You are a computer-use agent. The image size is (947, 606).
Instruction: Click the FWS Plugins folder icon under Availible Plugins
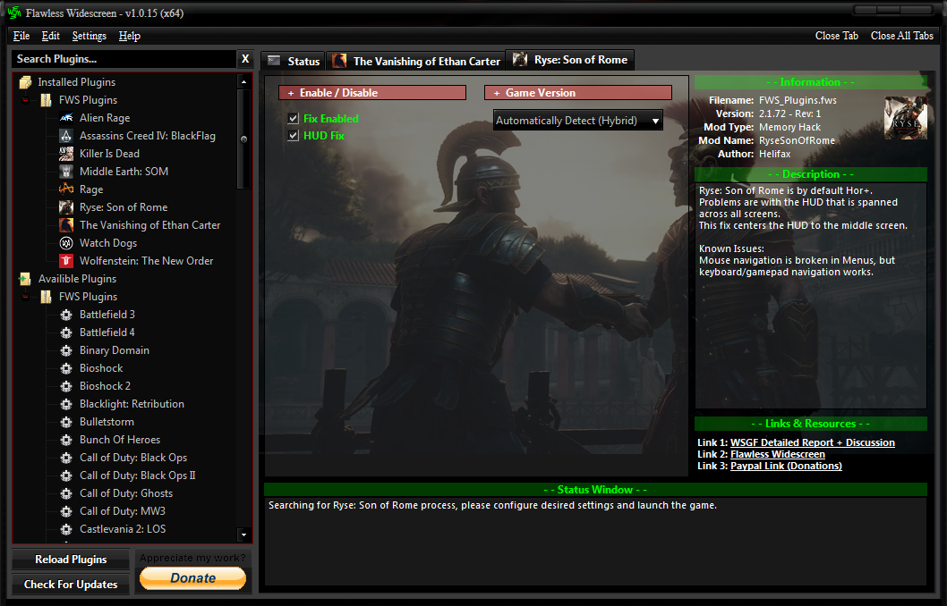click(x=46, y=297)
